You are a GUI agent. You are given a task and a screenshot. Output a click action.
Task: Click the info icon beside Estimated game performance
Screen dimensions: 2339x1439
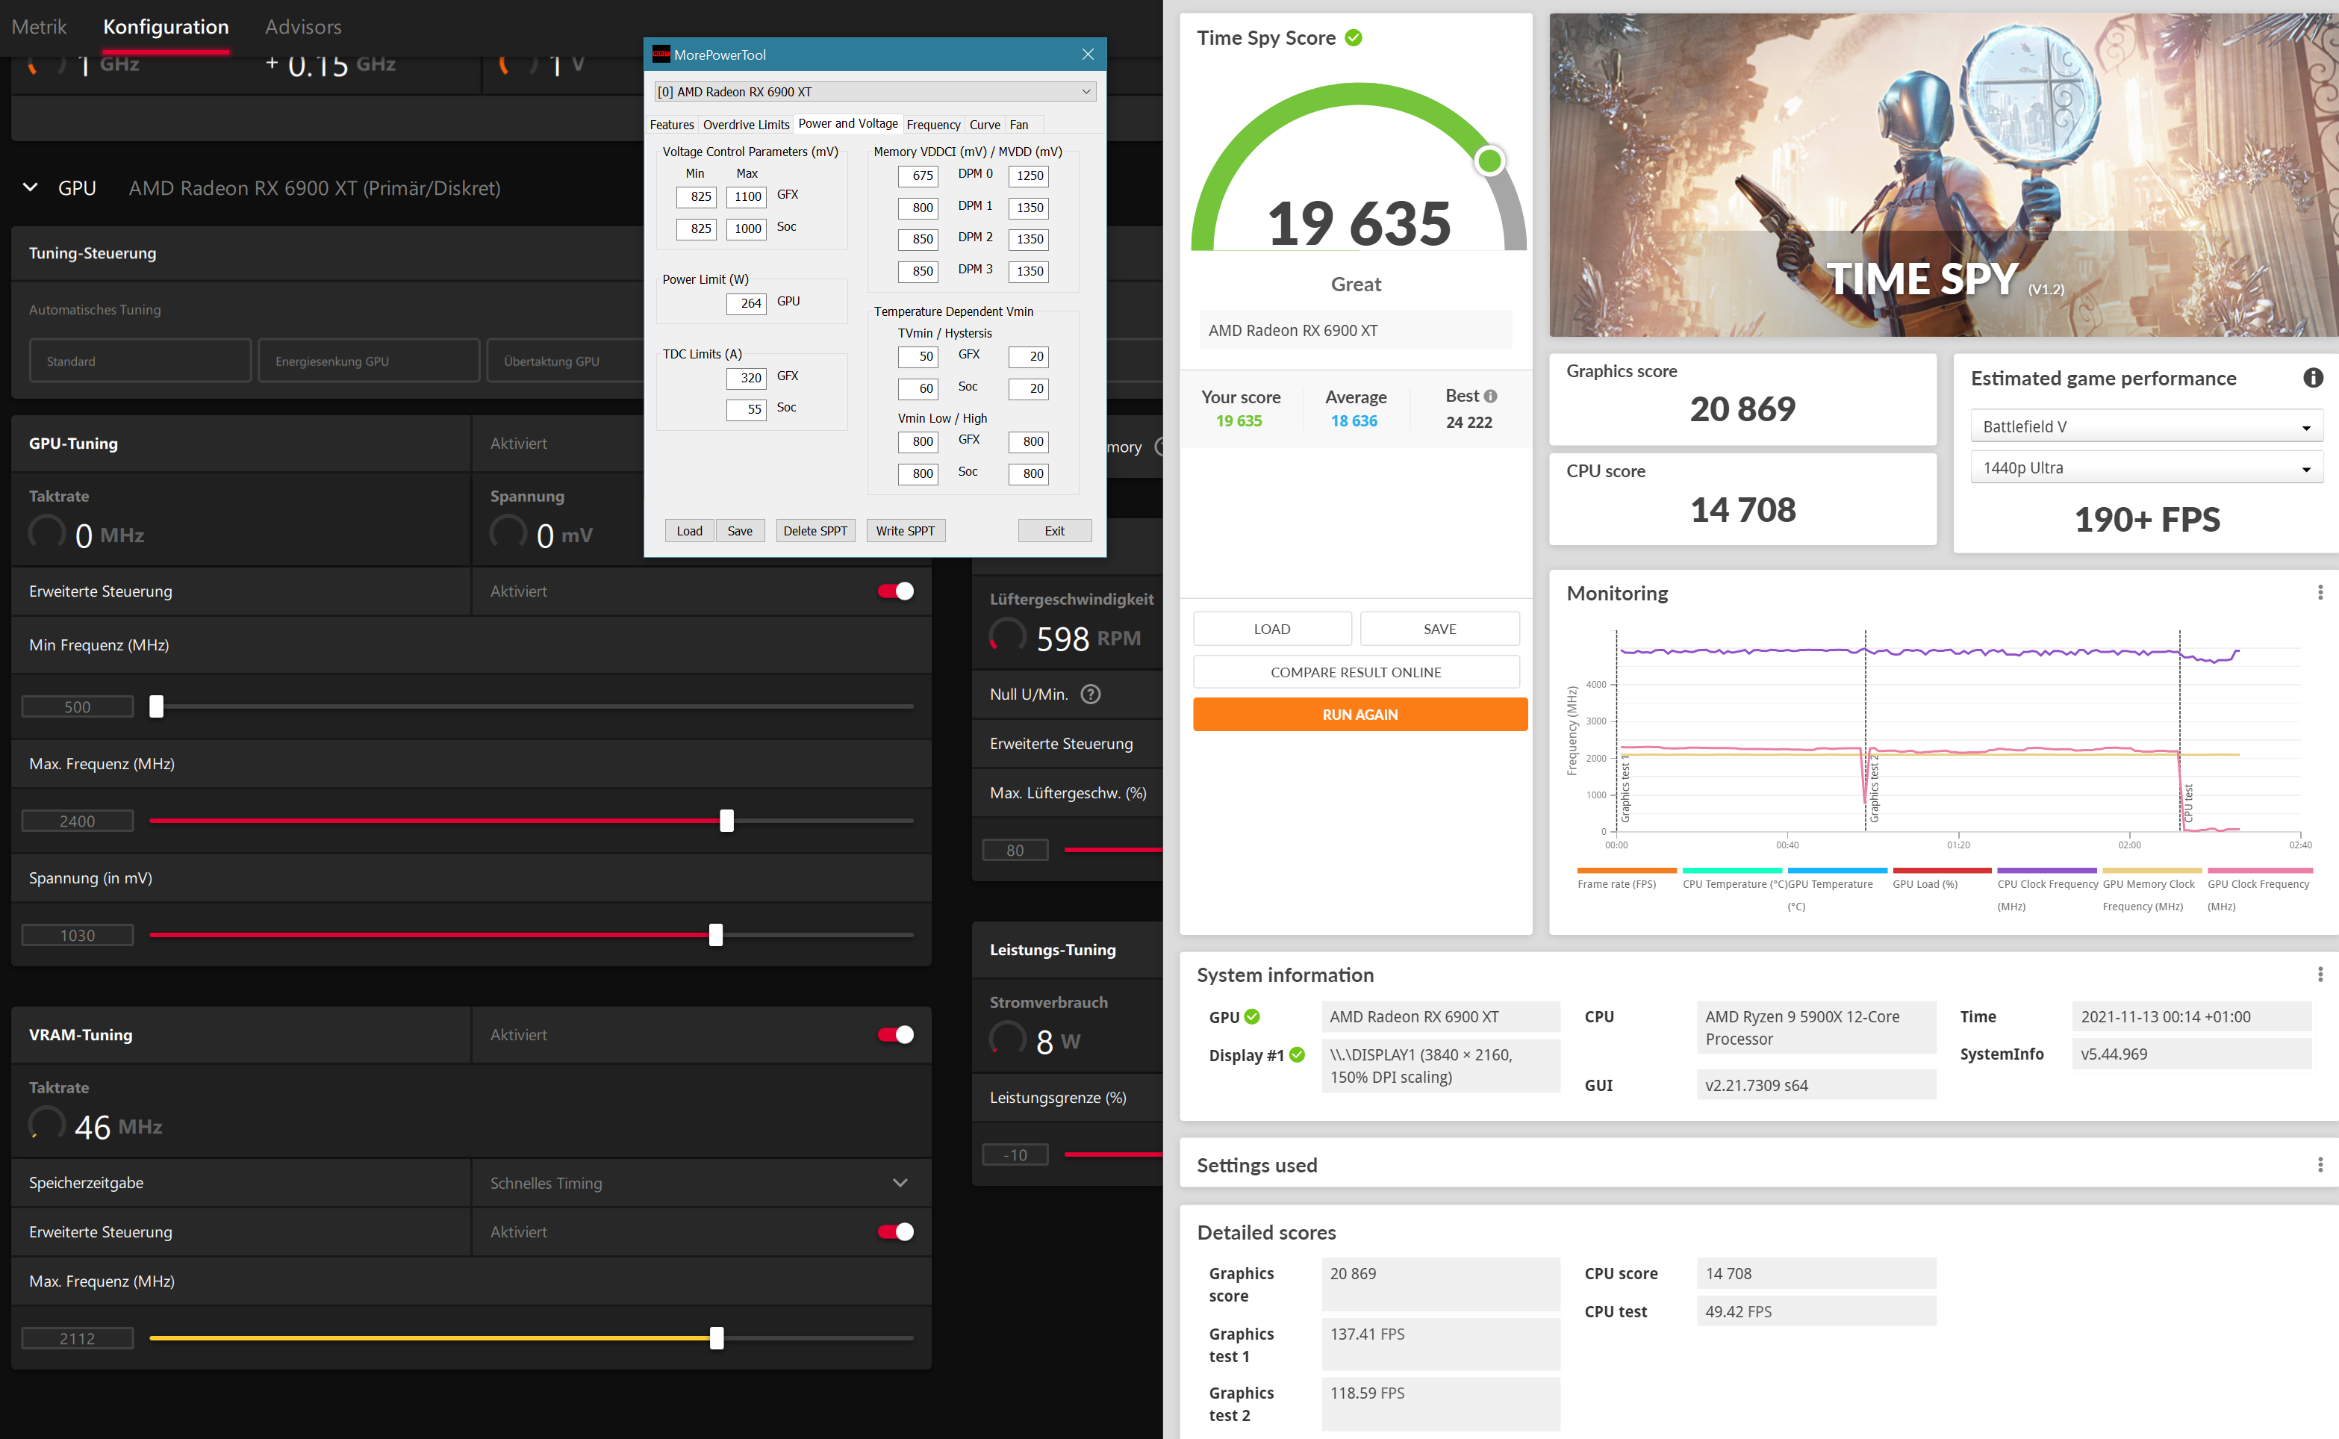[2312, 378]
